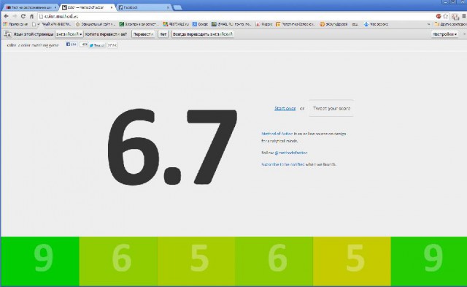Open the Настройки dropdown in the translate bar
This screenshot has width=467, height=287.
pyautogui.click(x=444, y=34)
